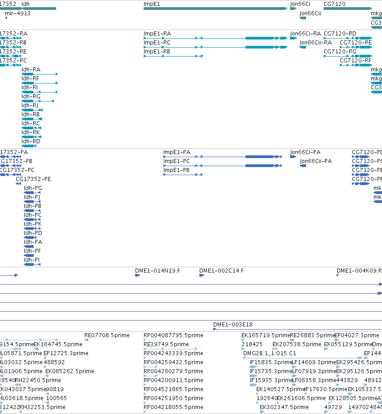The width and height of the screenshot is (382, 414).
Task: Click the DME1-002C14.F BAC end label
Action: [x=221, y=271]
